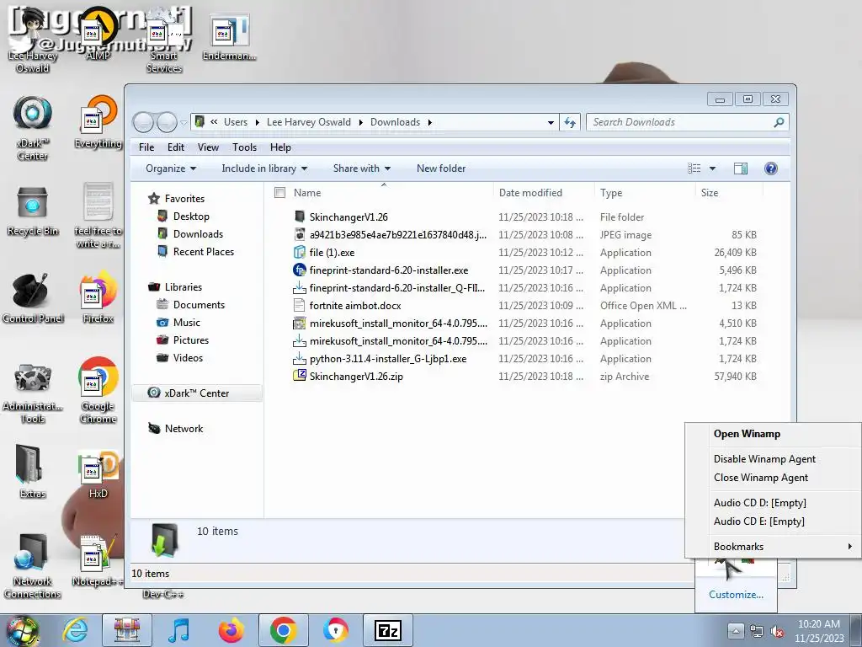The height and width of the screenshot is (647, 862).
Task: Expand the arrow after Users in address path
Action: click(257, 122)
